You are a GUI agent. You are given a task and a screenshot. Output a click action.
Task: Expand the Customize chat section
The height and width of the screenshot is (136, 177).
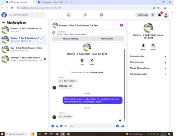click(148, 56)
